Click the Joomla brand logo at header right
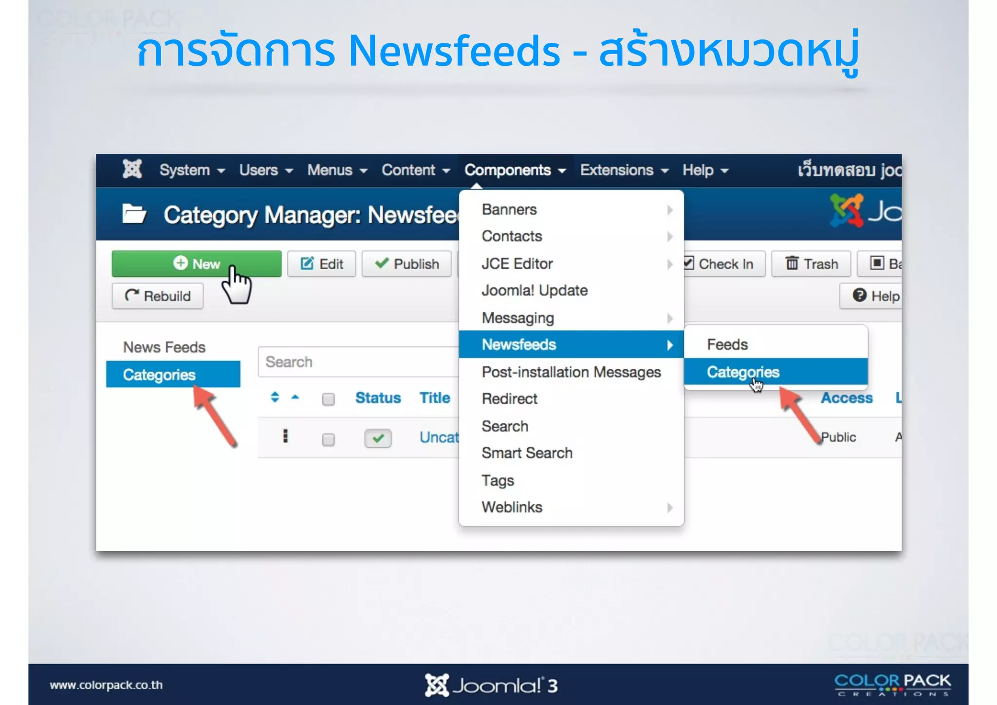This screenshot has height=705, width=997. pos(865,211)
